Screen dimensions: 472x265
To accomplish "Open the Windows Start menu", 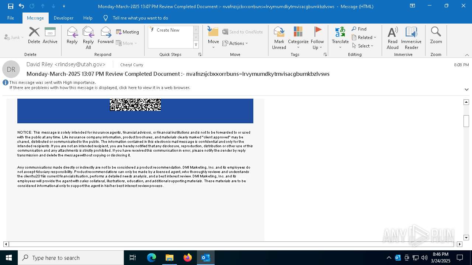I will pyautogui.click(x=9, y=258).
